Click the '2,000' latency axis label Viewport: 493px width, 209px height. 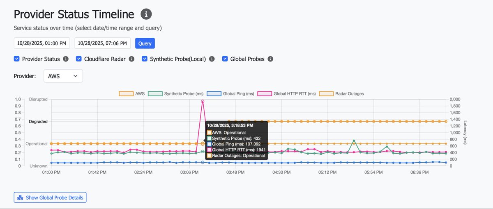click(x=455, y=99)
